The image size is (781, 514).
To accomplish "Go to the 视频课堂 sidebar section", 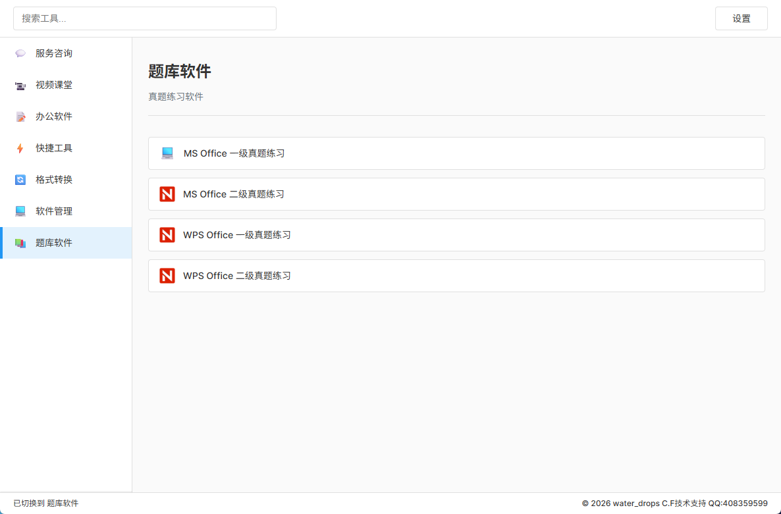I will point(54,85).
